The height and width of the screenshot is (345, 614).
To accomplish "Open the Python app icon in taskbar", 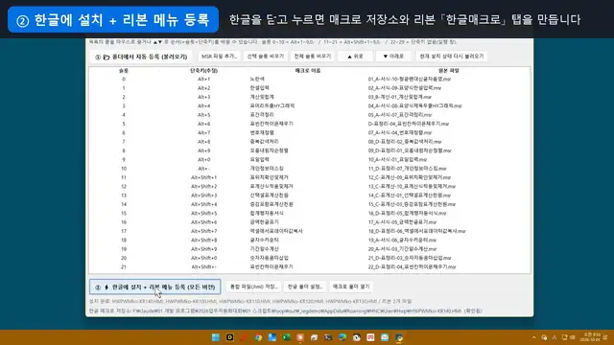I will 399,337.
